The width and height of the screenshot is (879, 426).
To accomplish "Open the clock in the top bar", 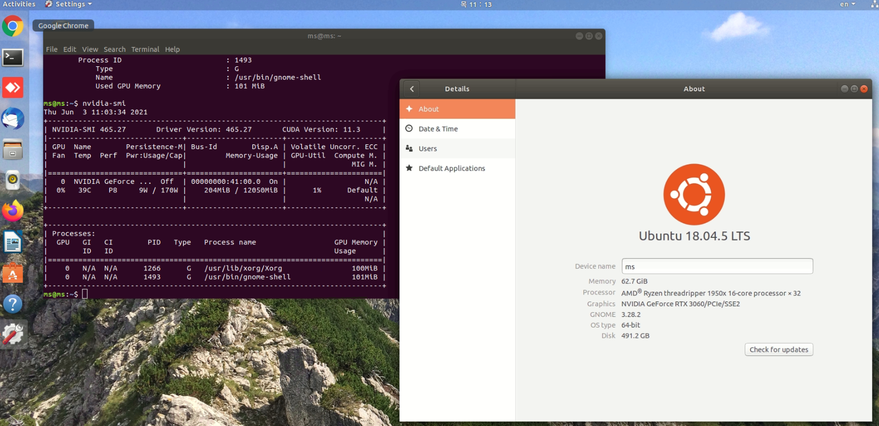I will pos(476,4).
